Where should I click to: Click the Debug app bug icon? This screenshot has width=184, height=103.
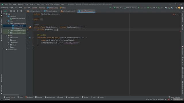pos(148,8)
